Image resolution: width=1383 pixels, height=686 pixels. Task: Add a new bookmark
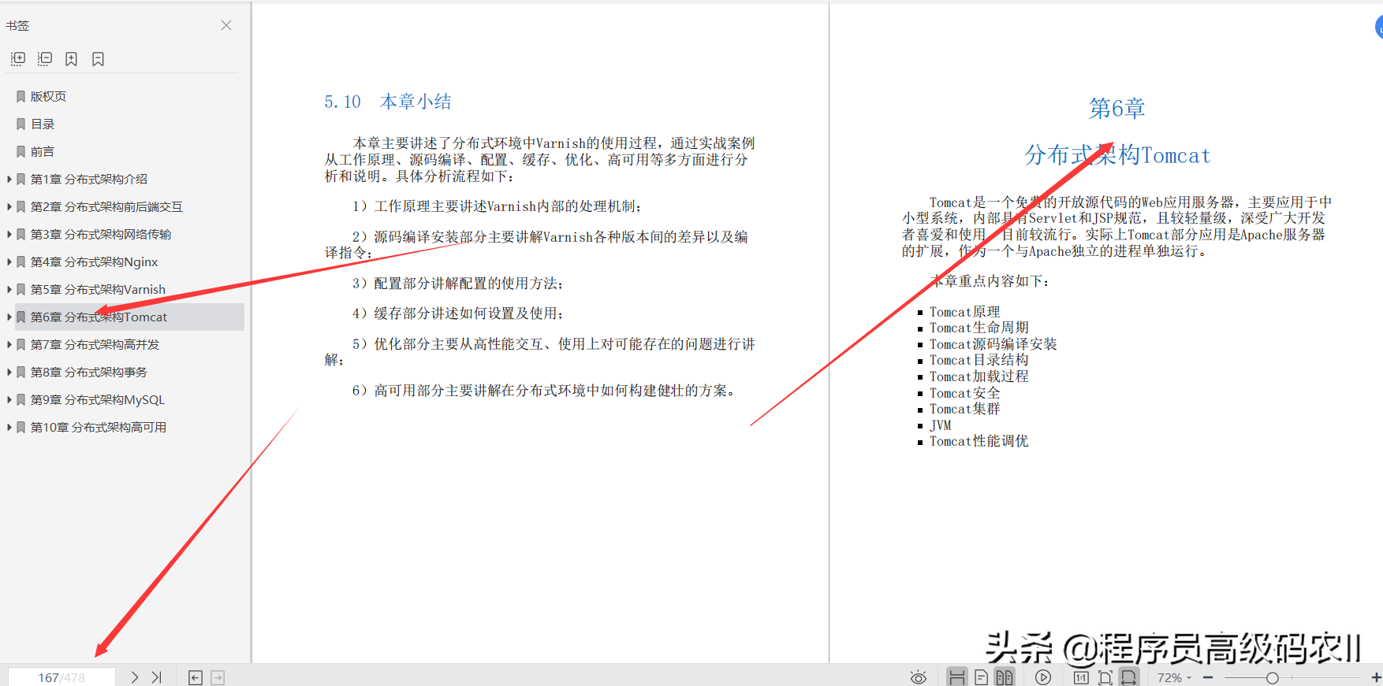(x=71, y=59)
